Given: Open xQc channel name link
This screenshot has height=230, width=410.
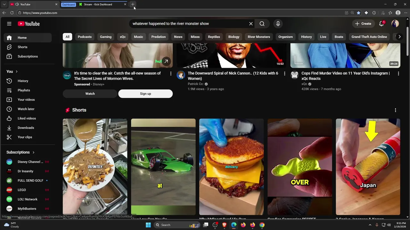Looking at the screenshot, I should (304, 84).
